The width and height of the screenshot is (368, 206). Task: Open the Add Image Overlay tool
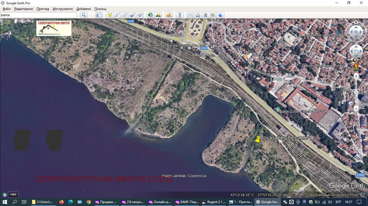coord(132,15)
